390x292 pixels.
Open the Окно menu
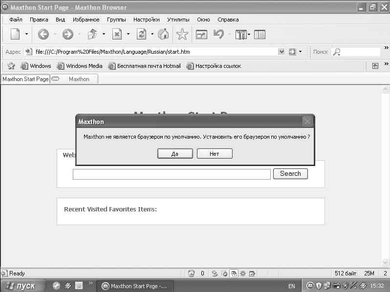coord(203,20)
